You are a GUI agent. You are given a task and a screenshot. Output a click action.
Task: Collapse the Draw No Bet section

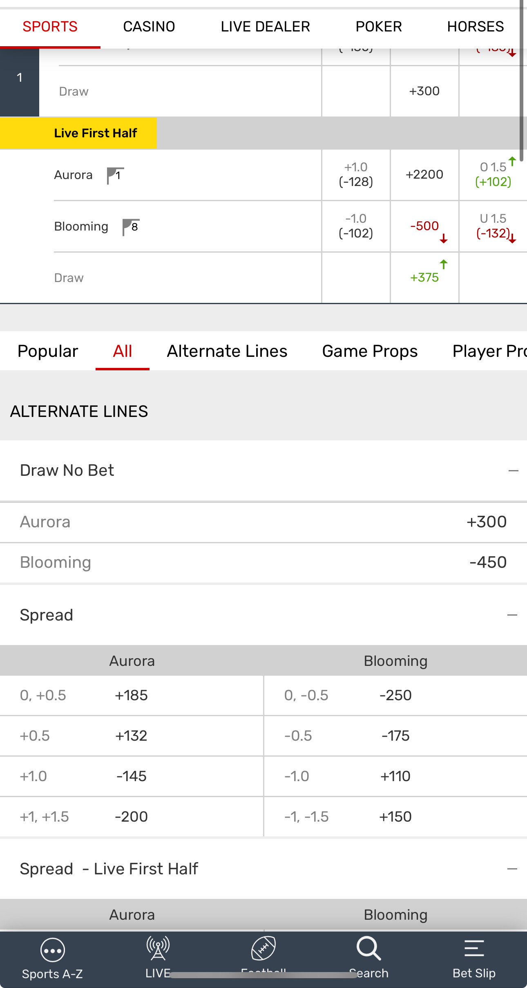pos(513,471)
